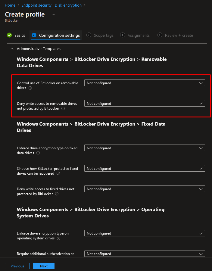Collapse the Administrative Templates section

click(x=12, y=49)
